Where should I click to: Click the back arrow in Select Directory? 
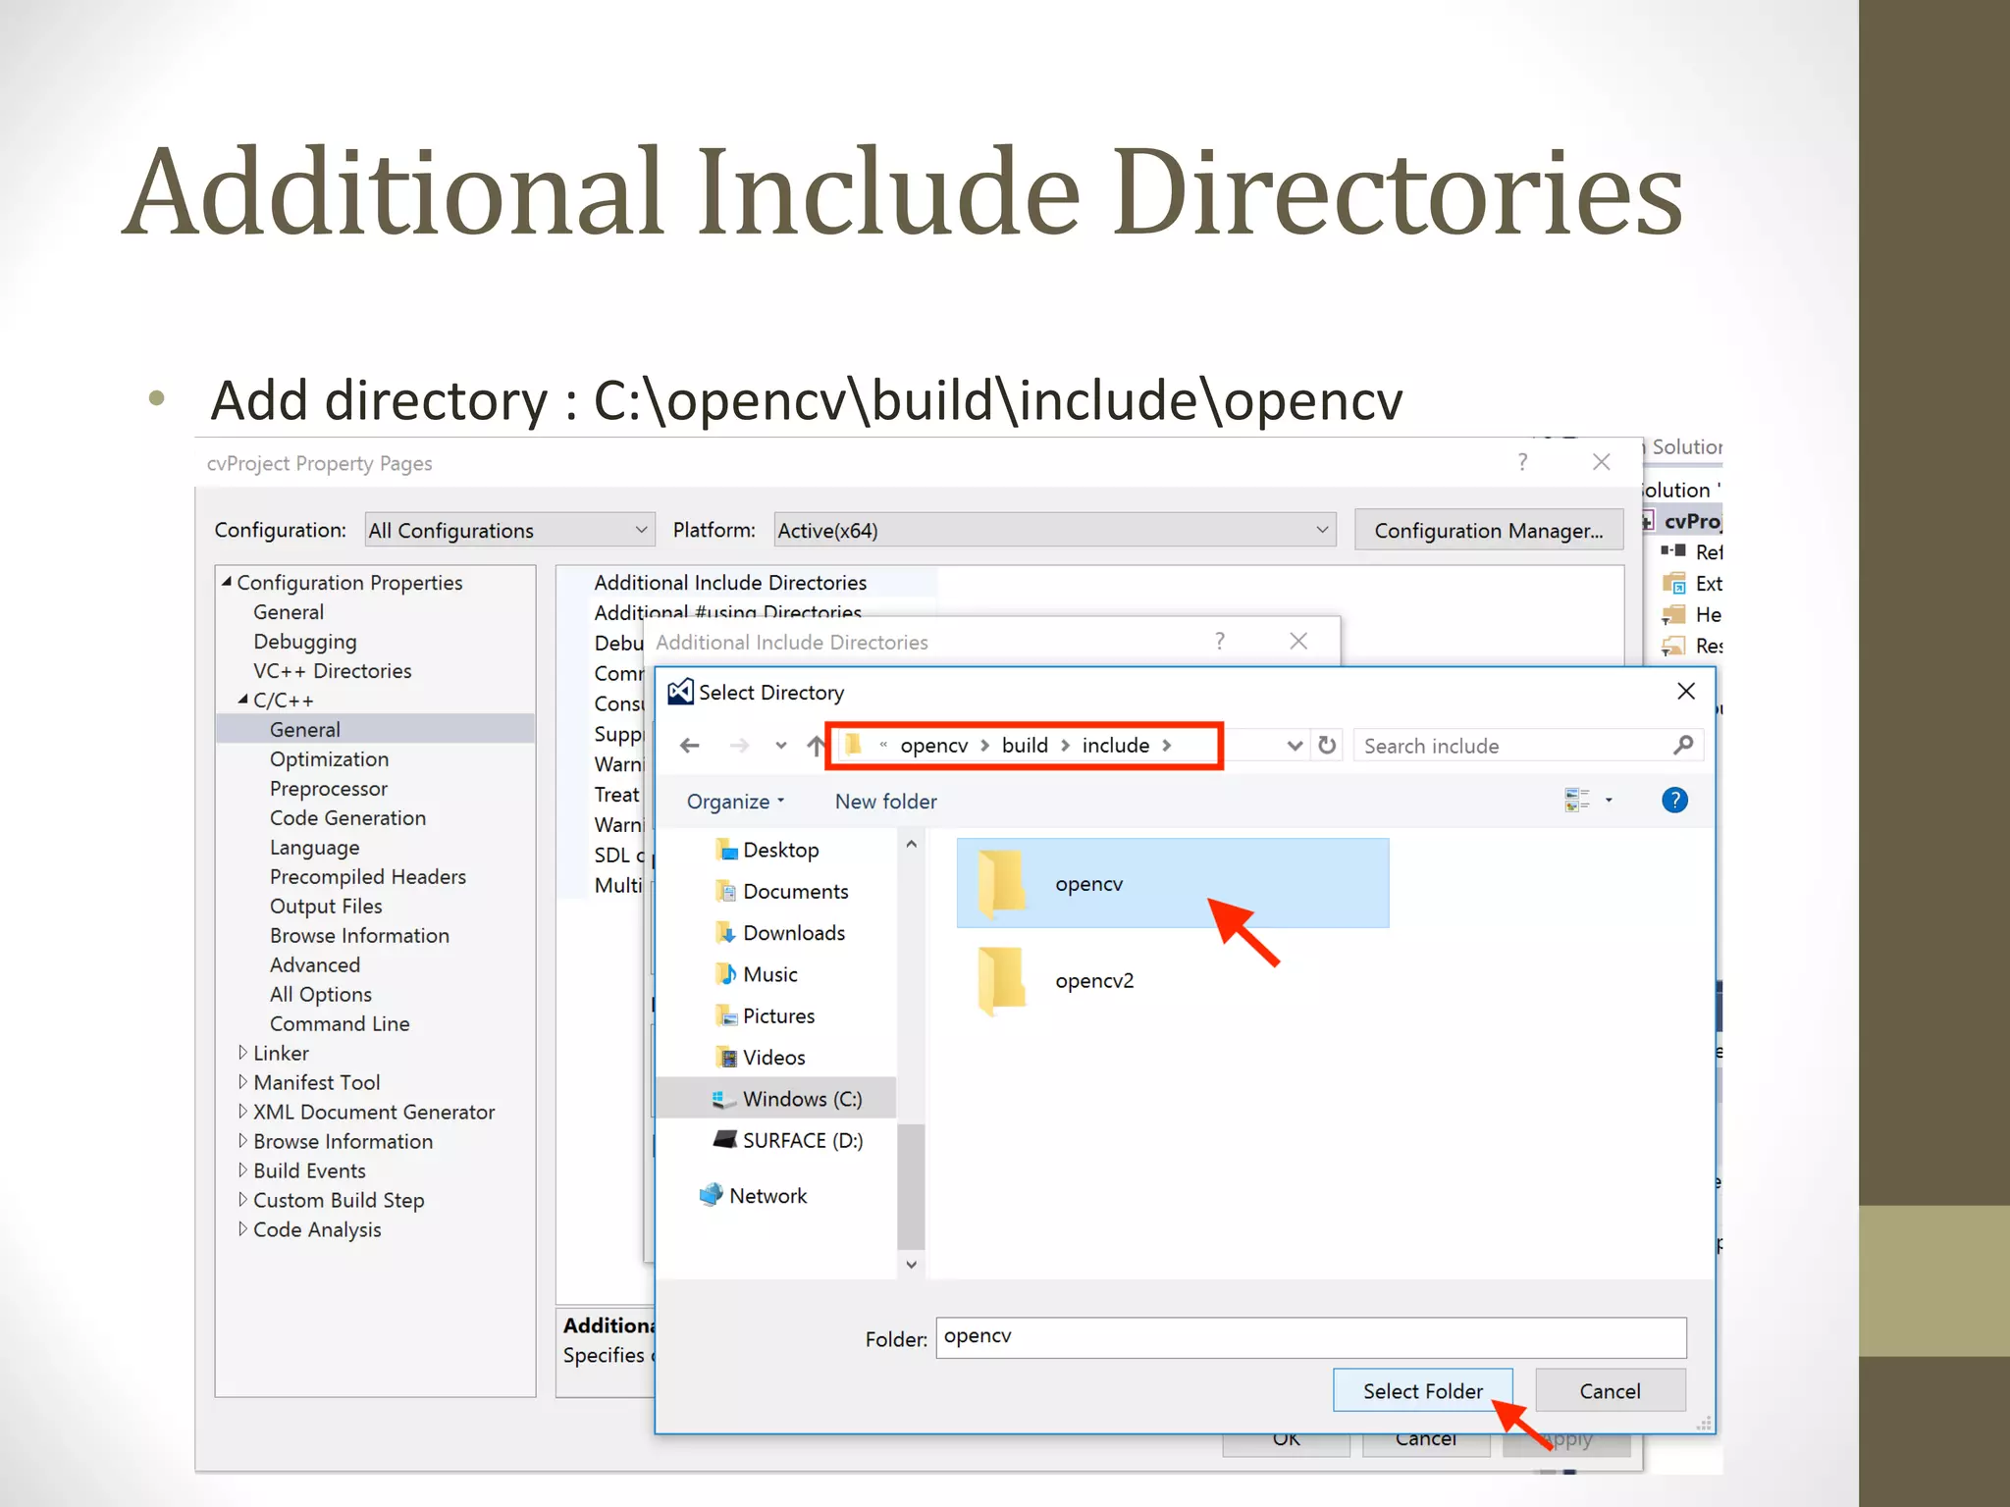coord(690,746)
